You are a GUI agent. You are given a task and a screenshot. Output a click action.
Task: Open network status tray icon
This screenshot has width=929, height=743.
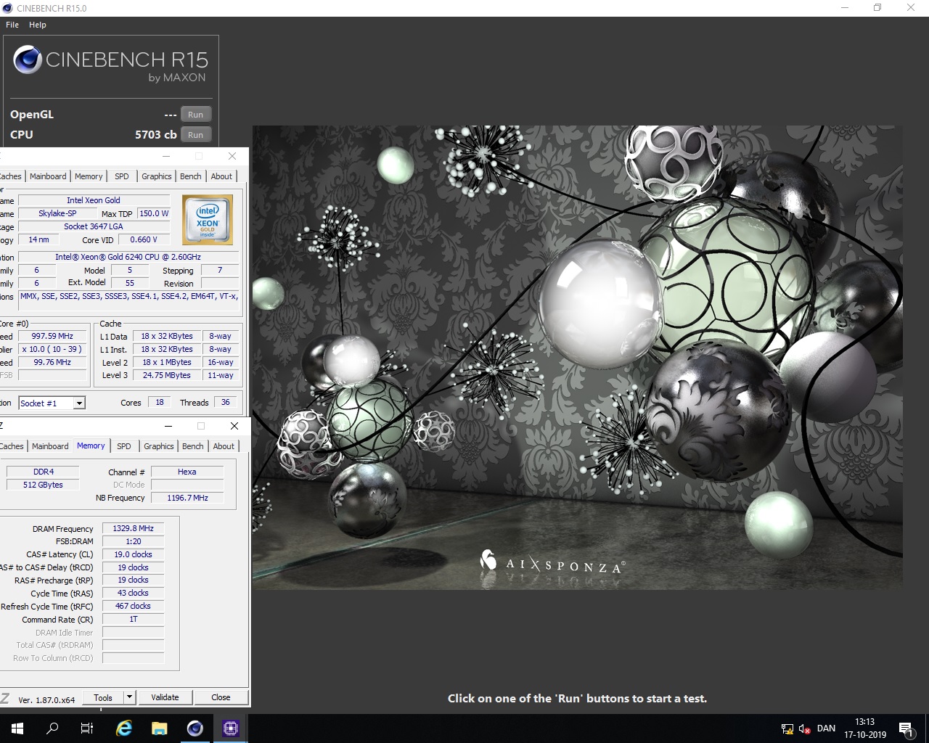coord(787,729)
